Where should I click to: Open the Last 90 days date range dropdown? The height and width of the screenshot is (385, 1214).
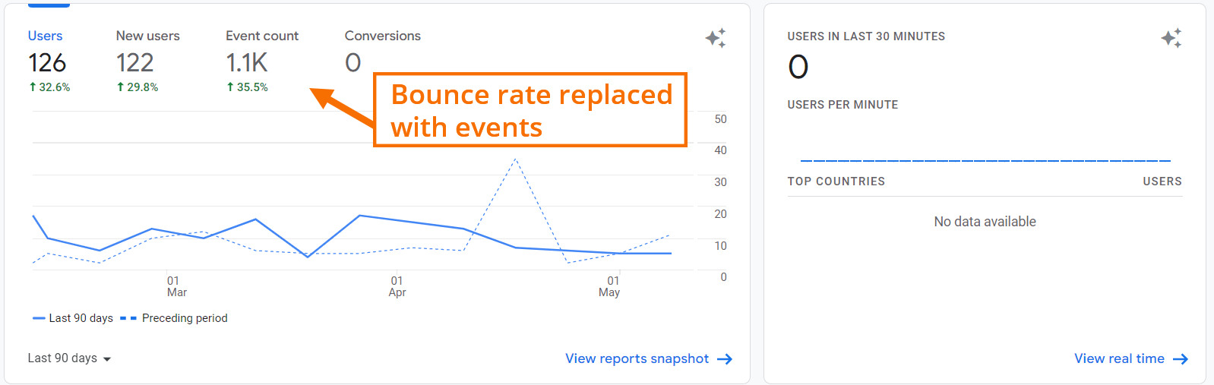pyautogui.click(x=62, y=358)
